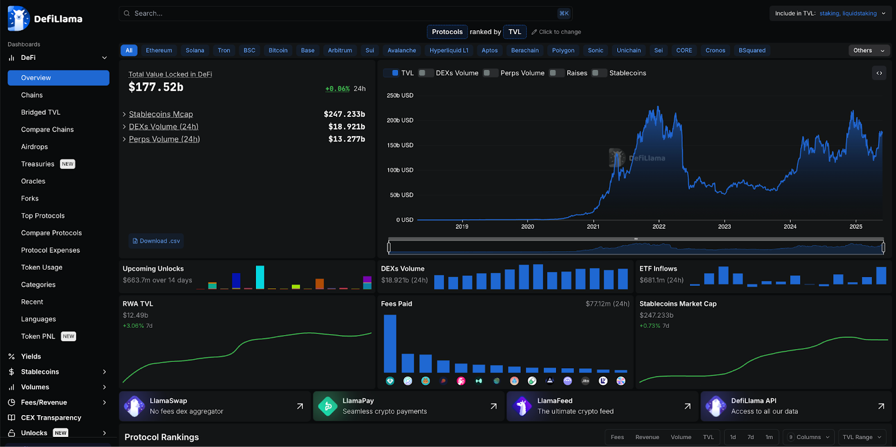This screenshot has width=896, height=447.
Task: Click the embed chart code icon
Action: (879, 73)
